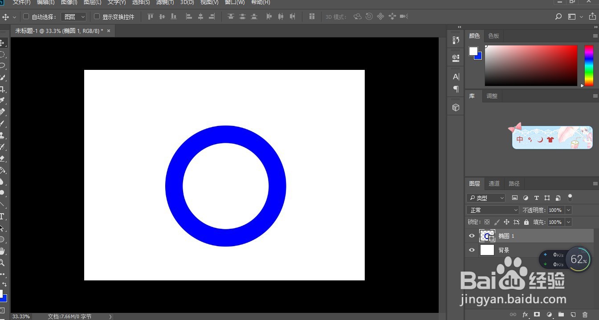Toggle lock position
Viewport: 599px width, 320px height.
506,222
